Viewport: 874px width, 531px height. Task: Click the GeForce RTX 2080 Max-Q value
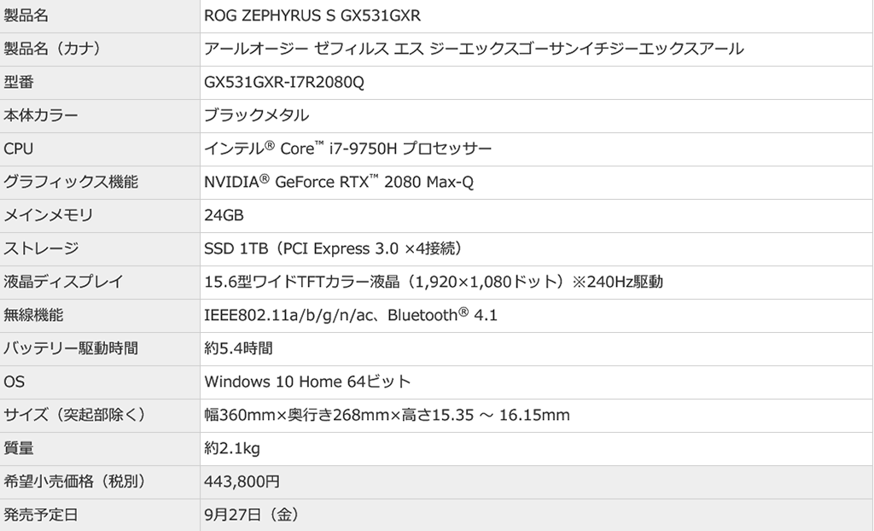pyautogui.click(x=339, y=182)
